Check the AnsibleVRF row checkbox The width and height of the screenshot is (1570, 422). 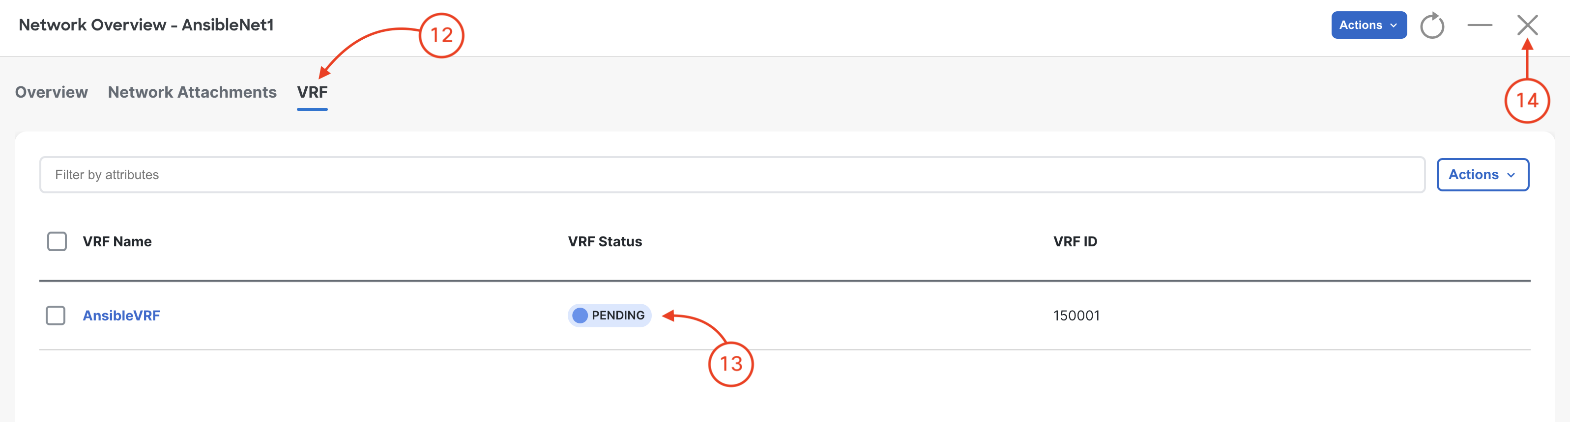coord(56,315)
